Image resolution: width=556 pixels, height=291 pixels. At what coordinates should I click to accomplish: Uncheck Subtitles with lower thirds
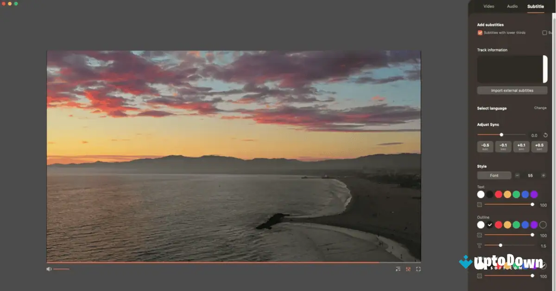(x=480, y=33)
